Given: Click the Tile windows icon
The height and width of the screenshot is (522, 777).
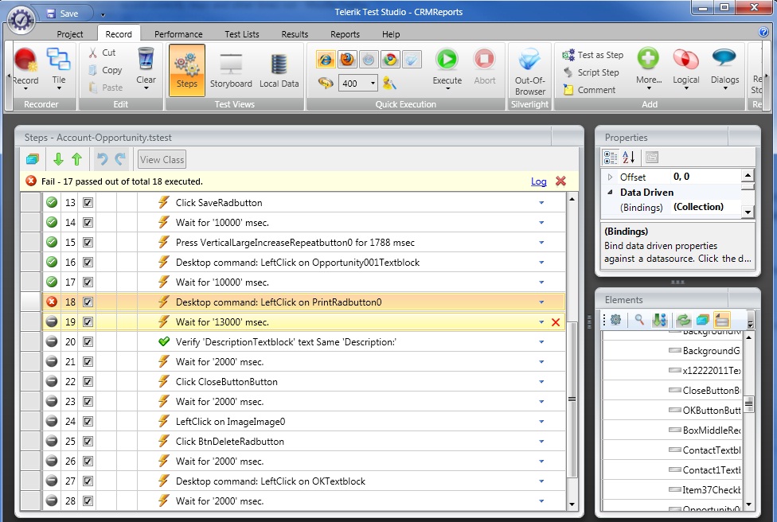Looking at the screenshot, I should point(58,60).
